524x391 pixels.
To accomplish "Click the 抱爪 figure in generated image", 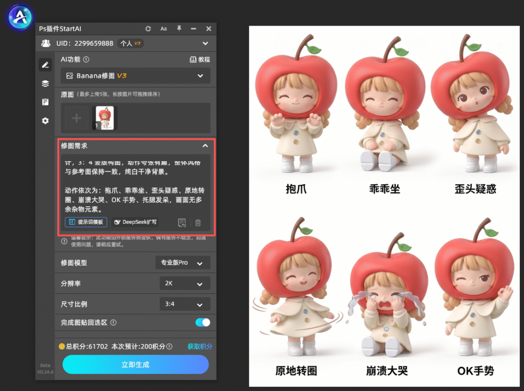I will click(x=295, y=103).
